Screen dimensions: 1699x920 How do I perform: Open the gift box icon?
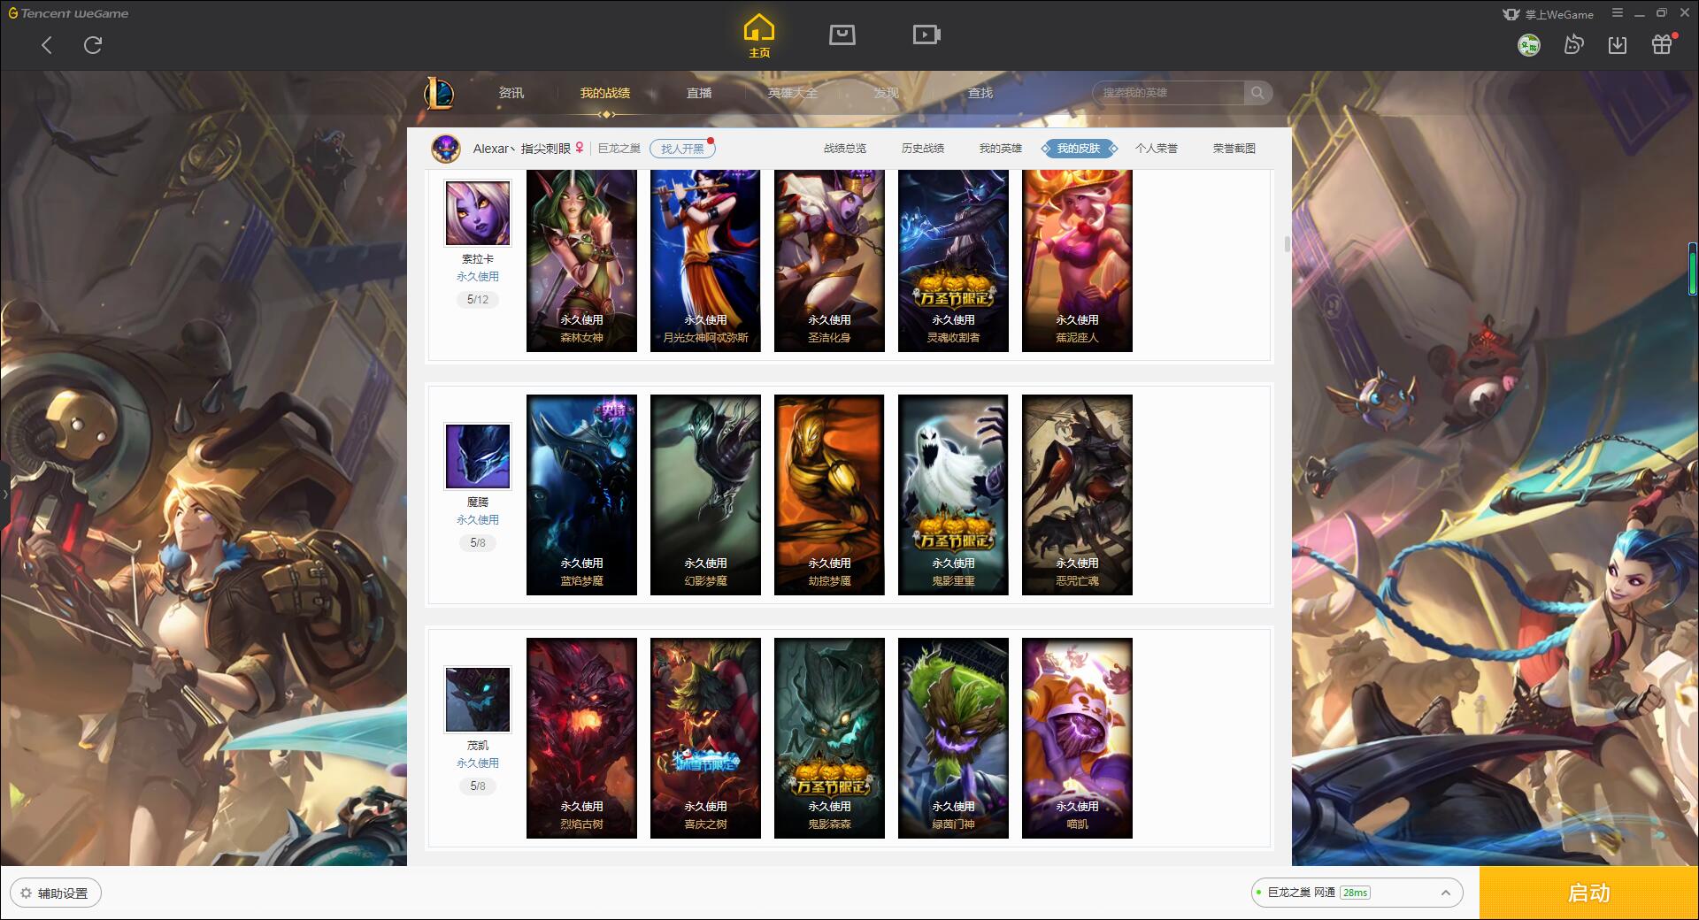1662,45
